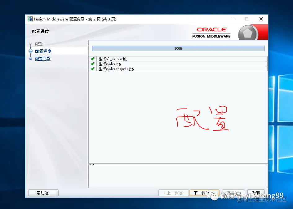The height and width of the screenshot is (209, 293).
Task: Click the wizard window title bar icon
Action: click(30, 19)
